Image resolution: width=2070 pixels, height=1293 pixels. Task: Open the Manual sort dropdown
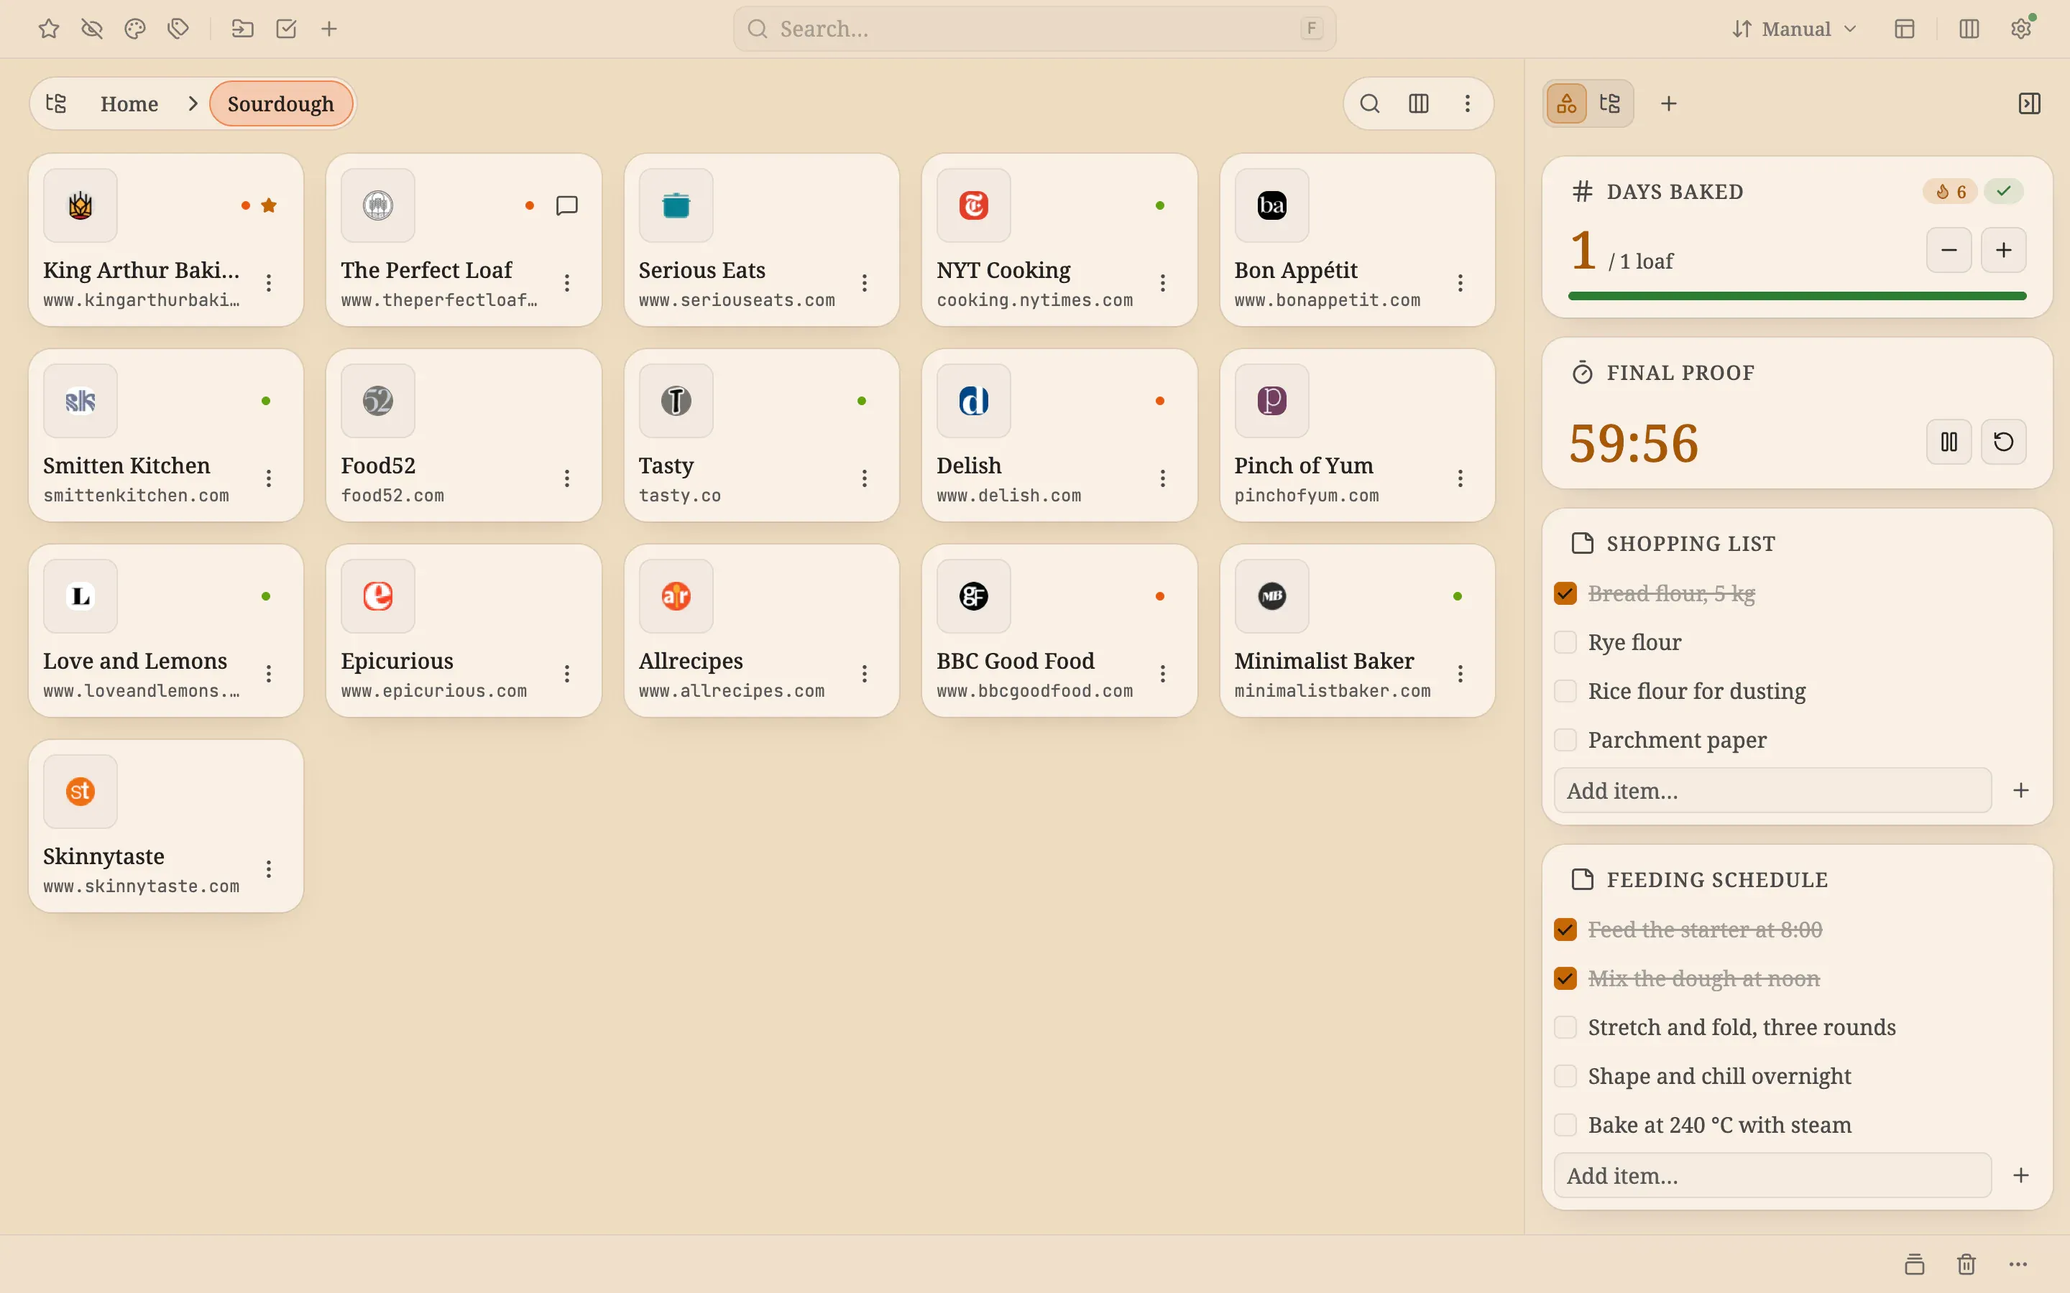(x=1794, y=29)
